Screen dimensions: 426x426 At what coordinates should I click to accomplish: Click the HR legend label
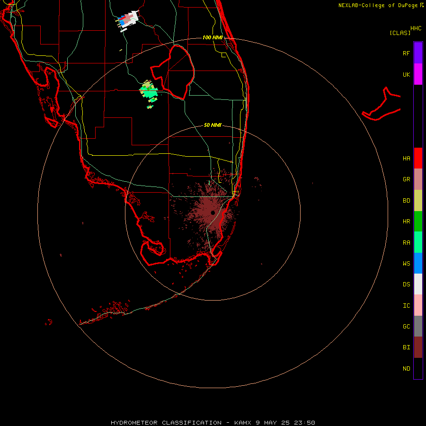[x=406, y=222]
